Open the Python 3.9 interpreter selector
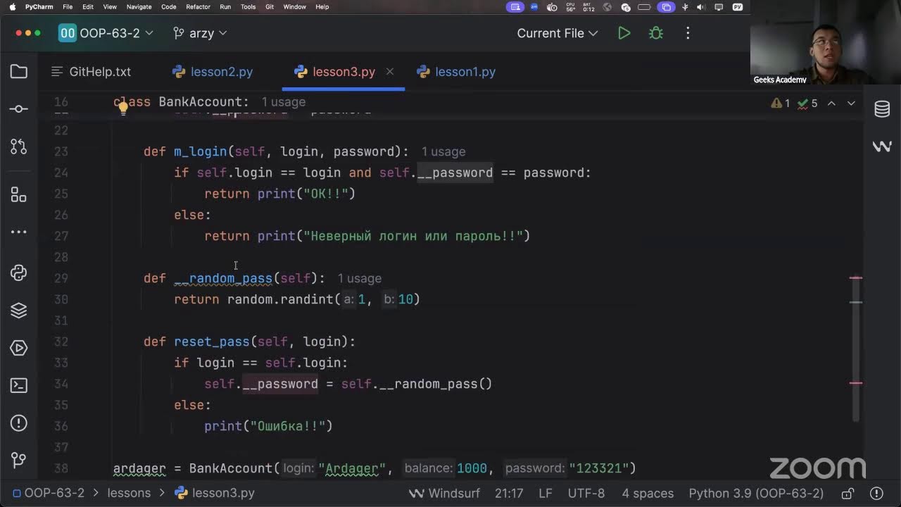 click(x=756, y=494)
